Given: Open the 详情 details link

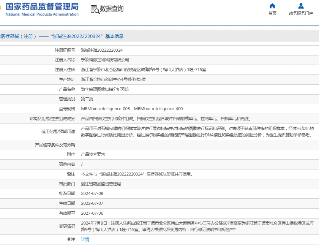Looking at the screenshot, I should (x=85, y=239).
